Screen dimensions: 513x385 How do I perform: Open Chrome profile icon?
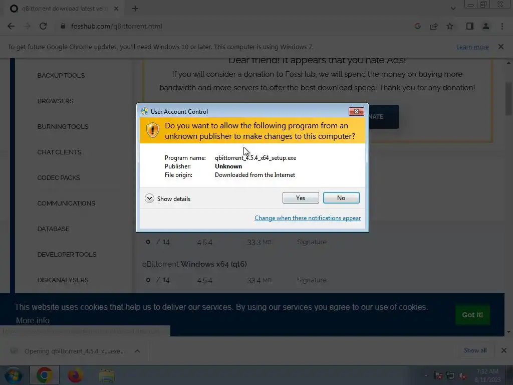click(486, 26)
